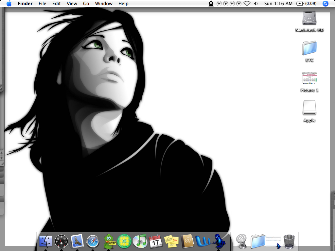Viewport: 335px width, 251px height.
Task: Play music from menu bar control
Action: pos(226,4)
